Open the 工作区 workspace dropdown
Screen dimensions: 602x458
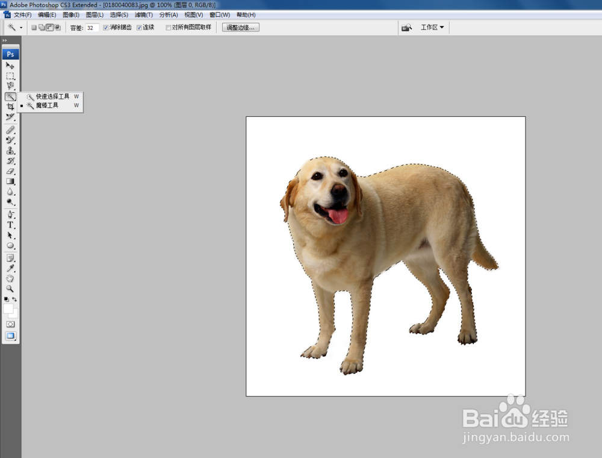click(432, 28)
